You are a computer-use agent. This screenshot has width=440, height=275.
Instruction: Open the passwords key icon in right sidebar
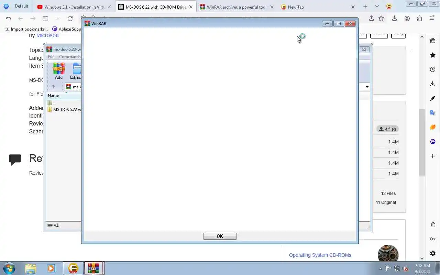pyautogui.click(x=433, y=239)
